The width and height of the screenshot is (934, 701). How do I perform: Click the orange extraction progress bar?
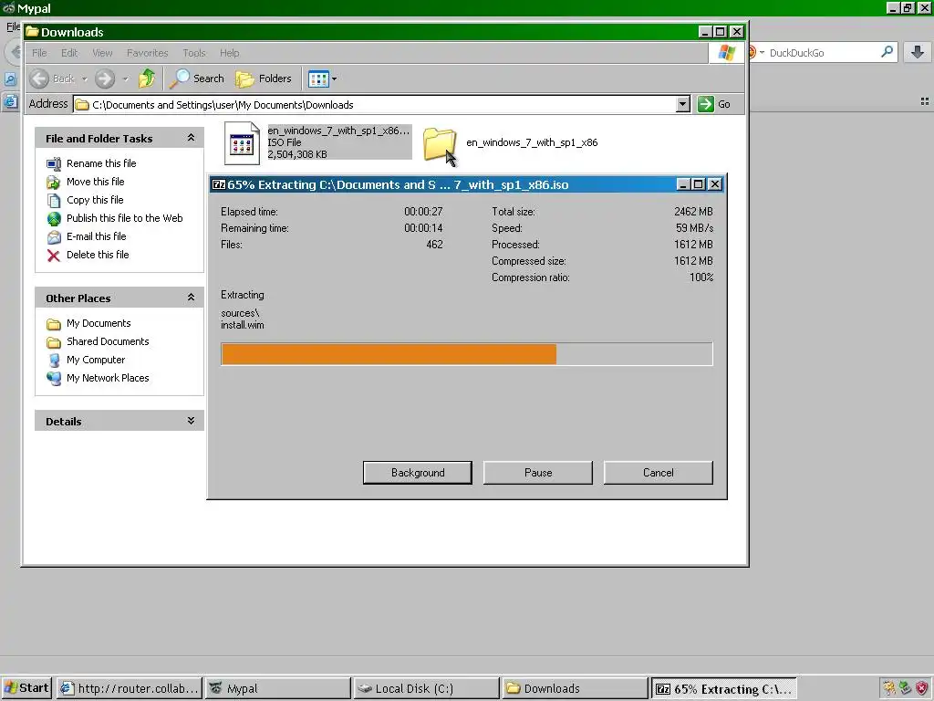click(x=389, y=354)
